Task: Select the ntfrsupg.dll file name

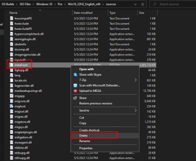Action: pos(22,158)
